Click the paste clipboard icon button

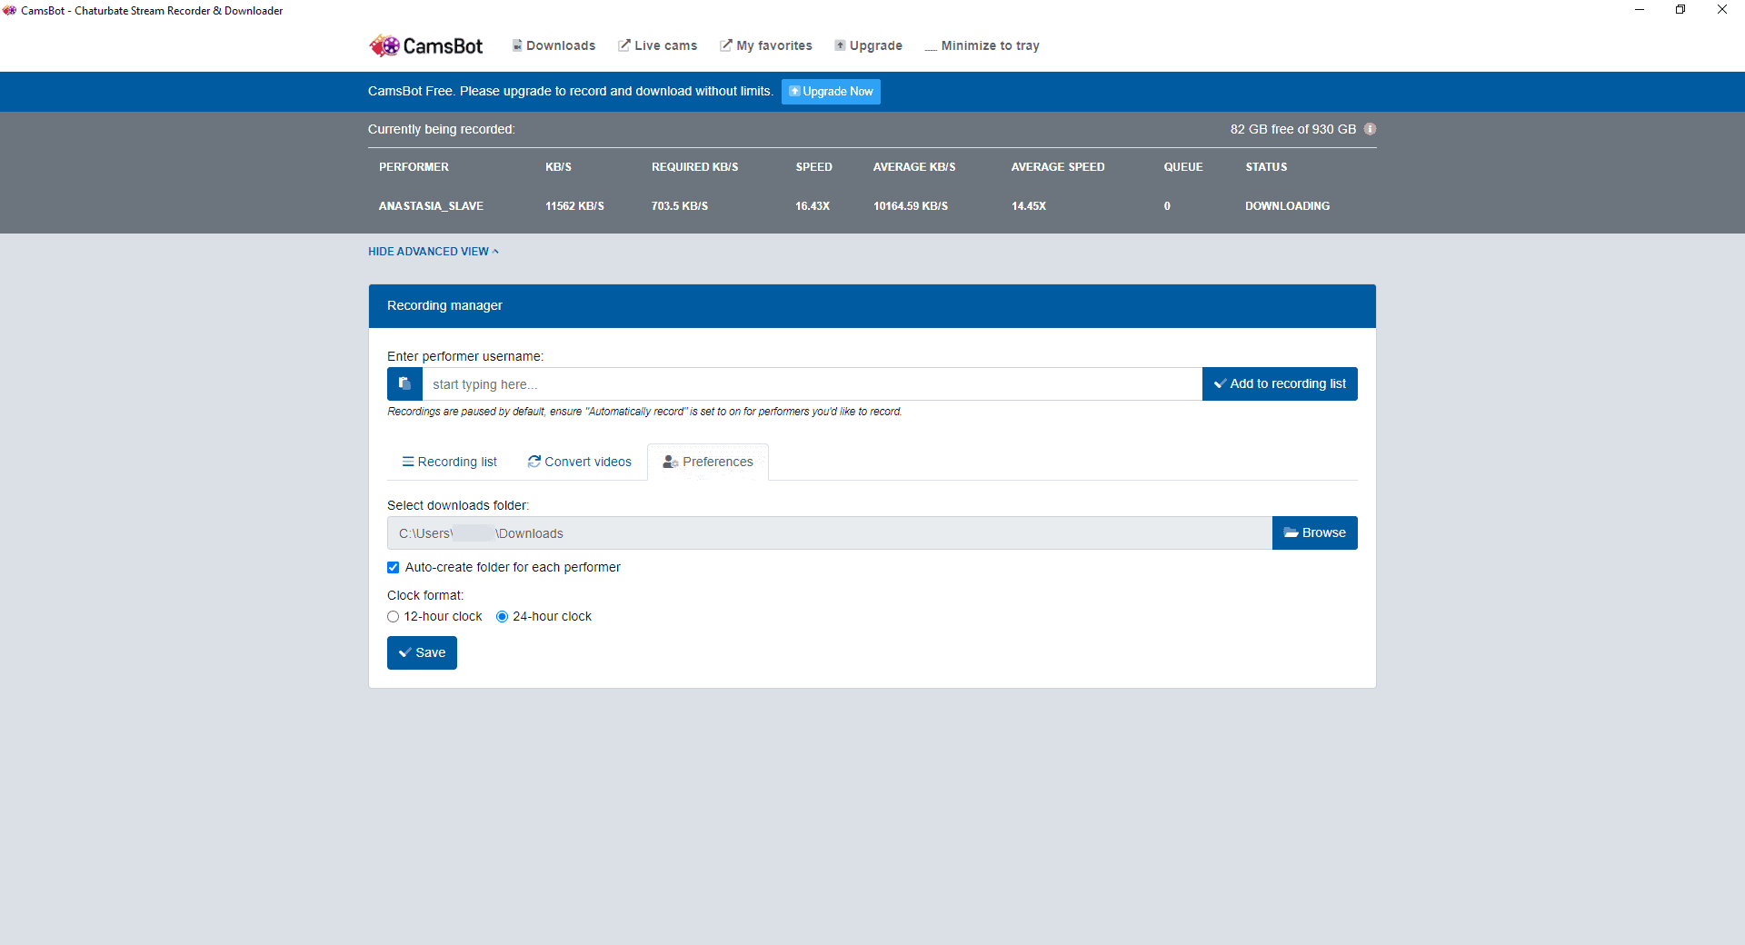(404, 383)
